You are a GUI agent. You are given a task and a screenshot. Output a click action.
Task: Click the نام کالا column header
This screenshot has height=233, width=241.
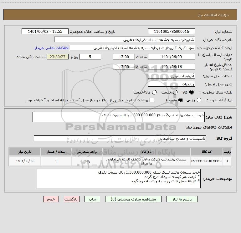pyautogui.click(x=146, y=152)
